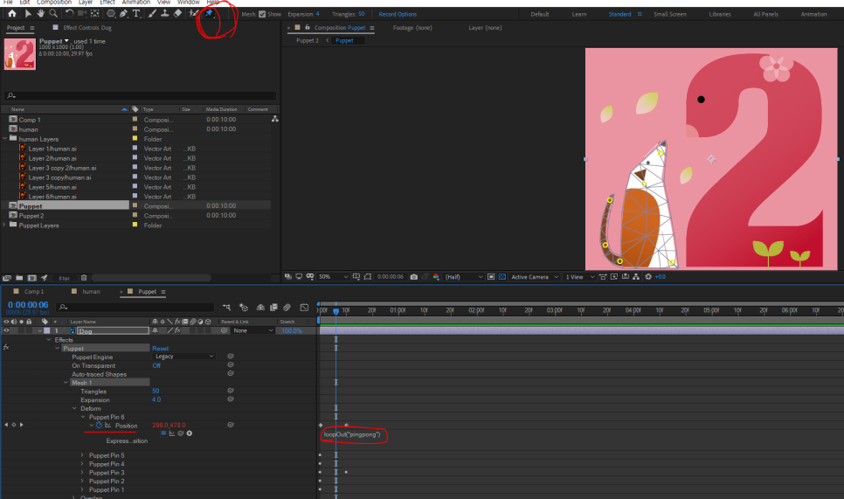Screen dimensions: 844x499
Task: Select the Rotation tool
Action: tap(69, 13)
